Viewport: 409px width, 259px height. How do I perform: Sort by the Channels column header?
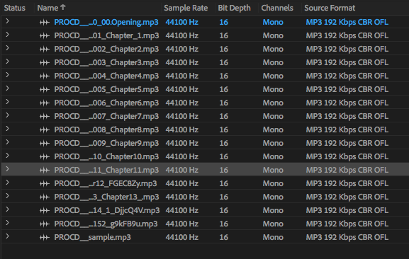coord(277,8)
